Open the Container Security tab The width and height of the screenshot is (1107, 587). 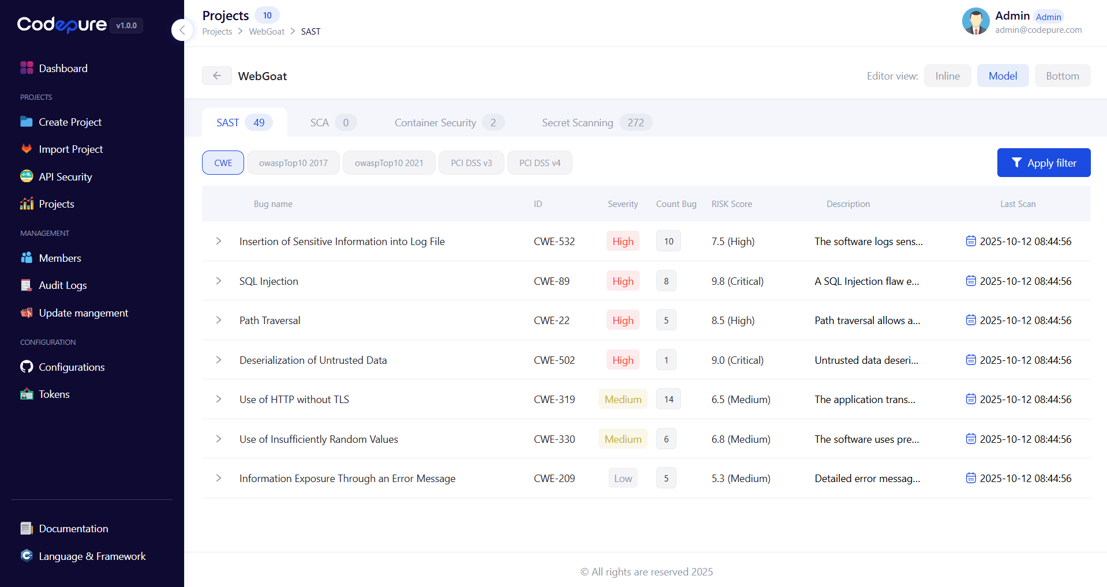(449, 122)
